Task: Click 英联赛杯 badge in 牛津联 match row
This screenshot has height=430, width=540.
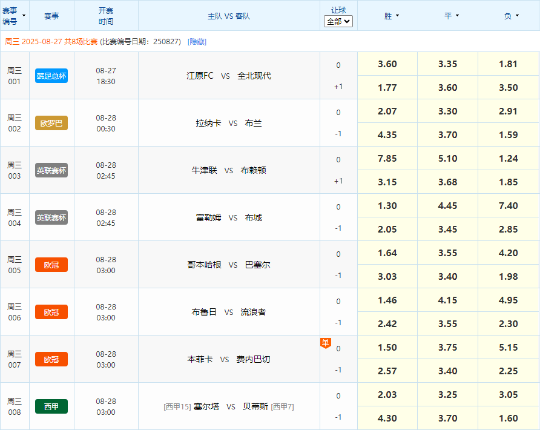Action: 51,170
